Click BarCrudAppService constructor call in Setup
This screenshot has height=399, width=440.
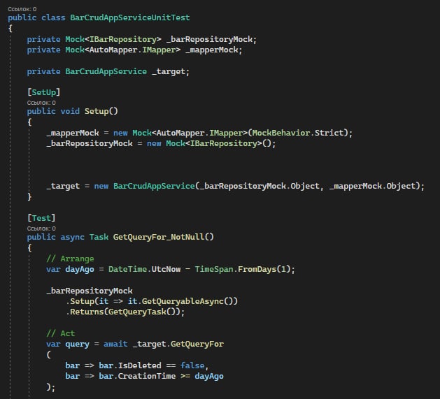(154, 186)
